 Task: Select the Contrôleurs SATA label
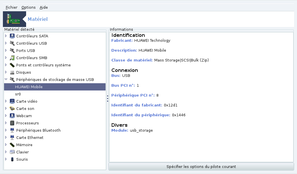point(32,36)
